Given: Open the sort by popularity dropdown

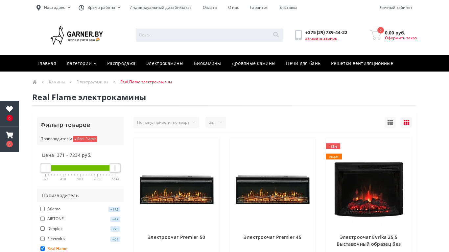Looking at the screenshot, I should coord(166,122).
